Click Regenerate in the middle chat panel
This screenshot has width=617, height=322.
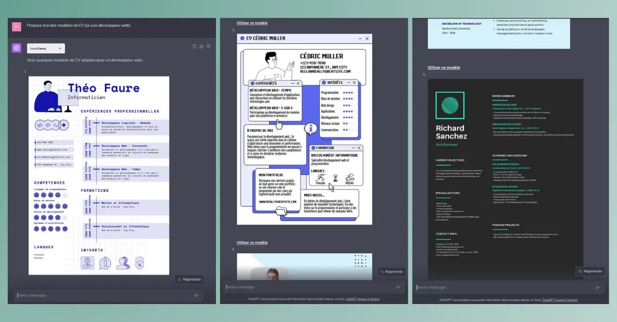point(391,272)
